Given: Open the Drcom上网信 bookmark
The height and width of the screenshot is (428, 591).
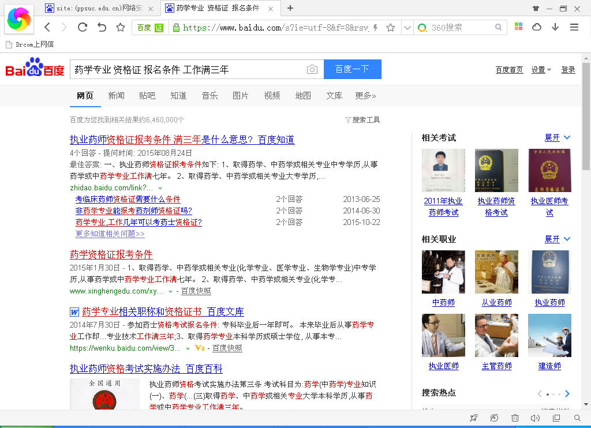Looking at the screenshot, I should tap(30, 44).
